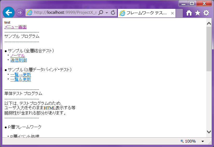Open the 一覧→更新 link

click(x=21, y=75)
